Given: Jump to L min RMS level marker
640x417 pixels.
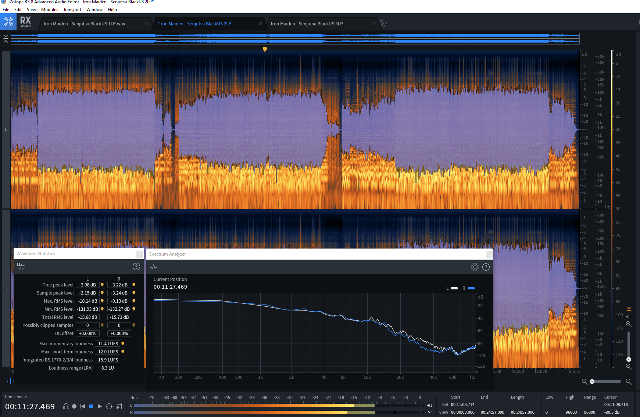Looking at the screenshot, I should point(102,309).
